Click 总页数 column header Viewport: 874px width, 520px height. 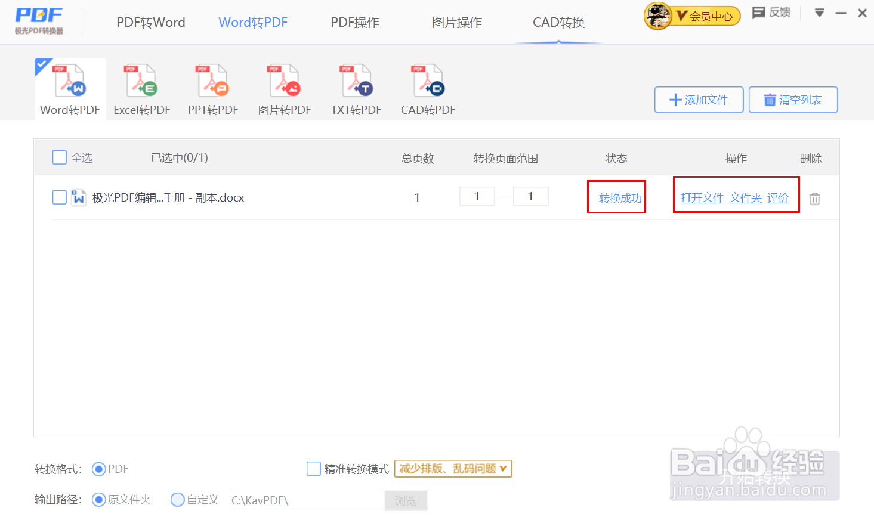(418, 159)
